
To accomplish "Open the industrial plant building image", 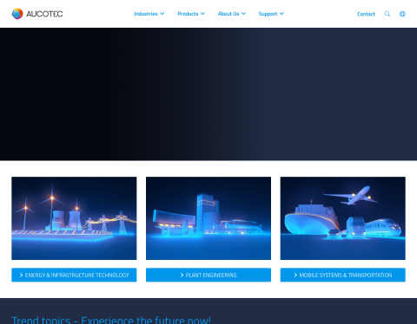I will (208, 218).
